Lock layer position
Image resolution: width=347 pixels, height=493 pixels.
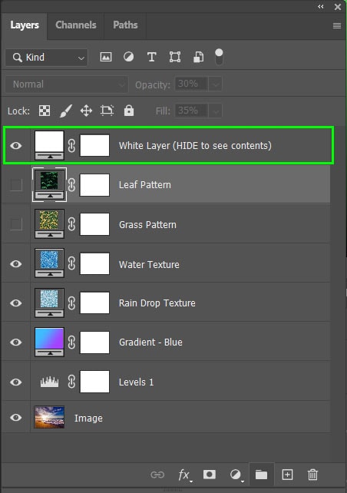86,111
